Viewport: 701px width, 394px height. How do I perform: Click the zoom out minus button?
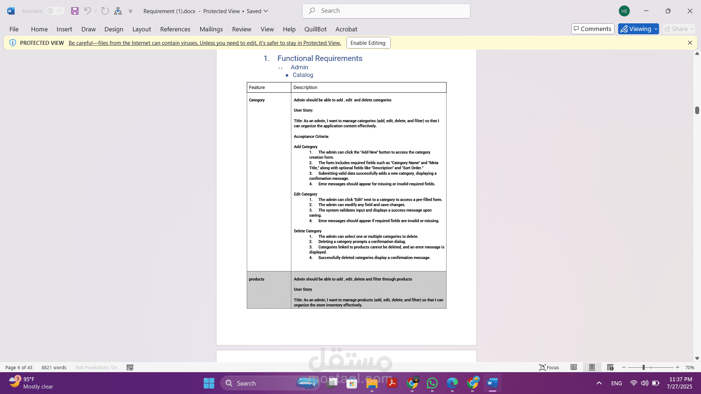[624, 367]
